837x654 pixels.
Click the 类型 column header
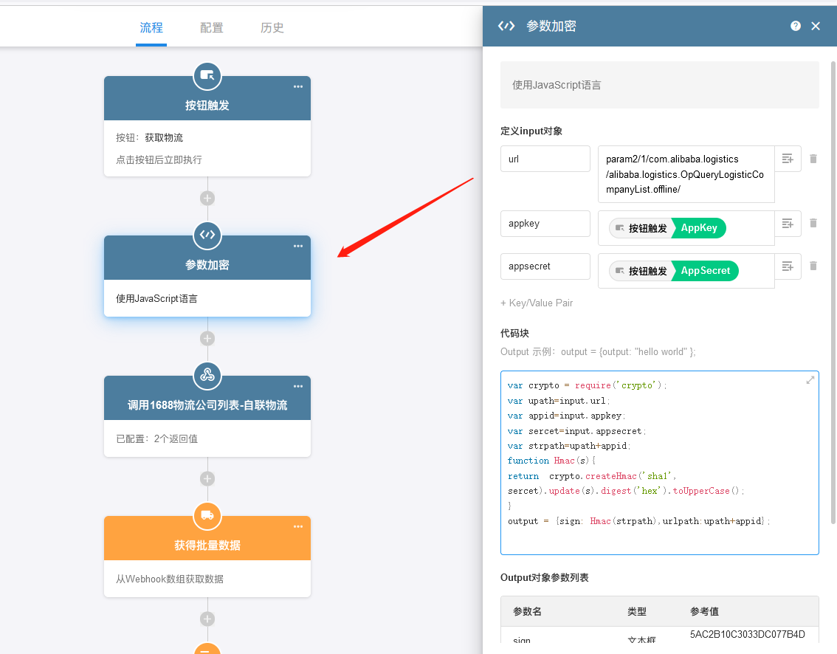tap(636, 612)
